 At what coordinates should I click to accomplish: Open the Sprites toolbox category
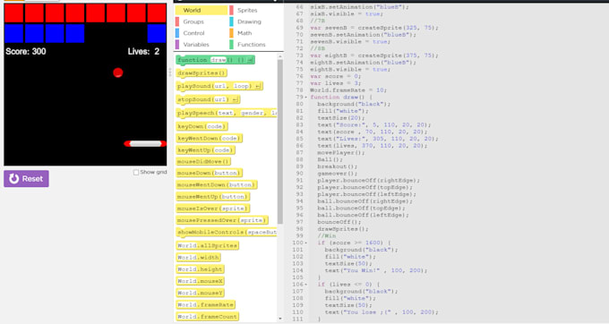pos(247,10)
